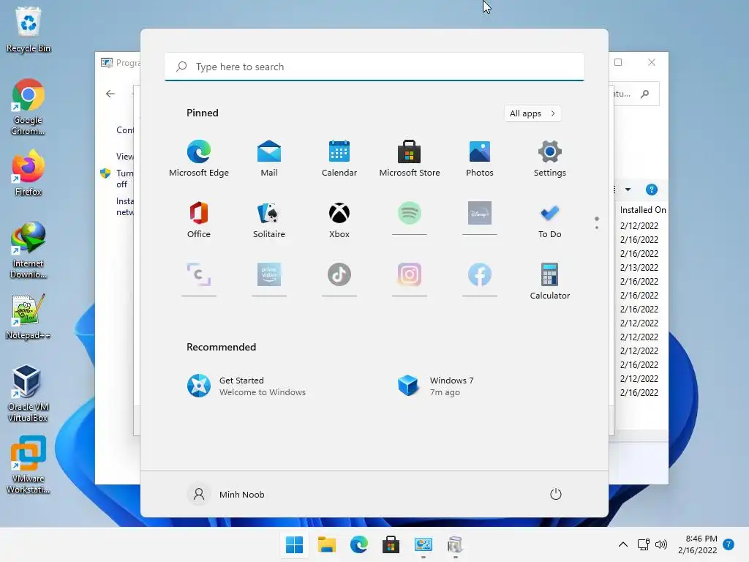This screenshot has width=749, height=562.
Task: Open notification center badge
Action: click(x=729, y=544)
